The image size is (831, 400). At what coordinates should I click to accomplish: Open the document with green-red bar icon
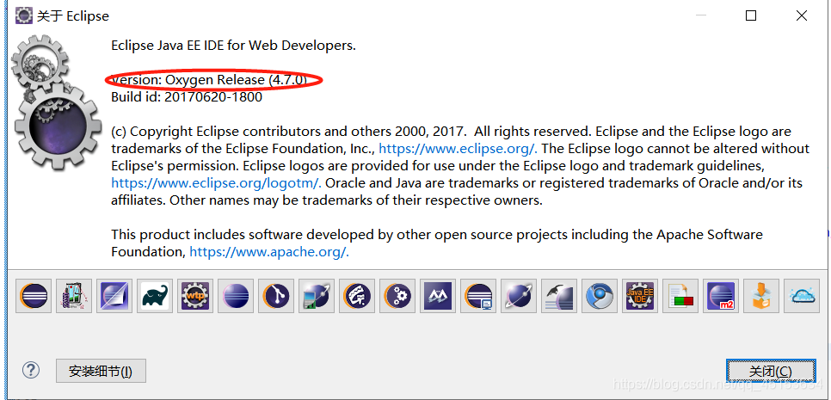680,296
